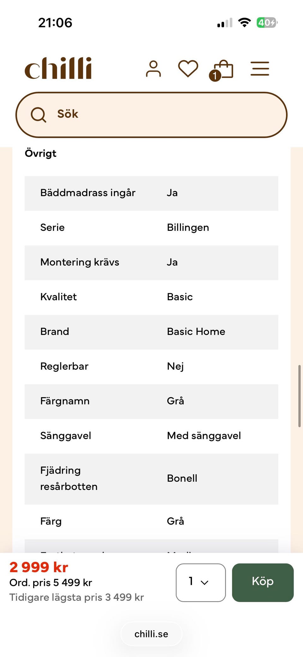
Task: Open the shopping bag cart
Action: coord(224,69)
